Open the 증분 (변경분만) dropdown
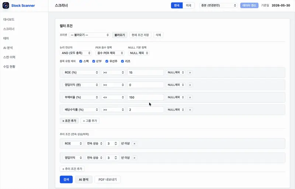 (x=218, y=6)
